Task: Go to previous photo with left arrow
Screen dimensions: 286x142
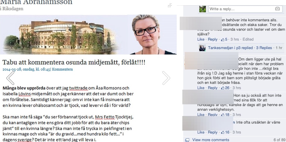Action: coord(10,78)
